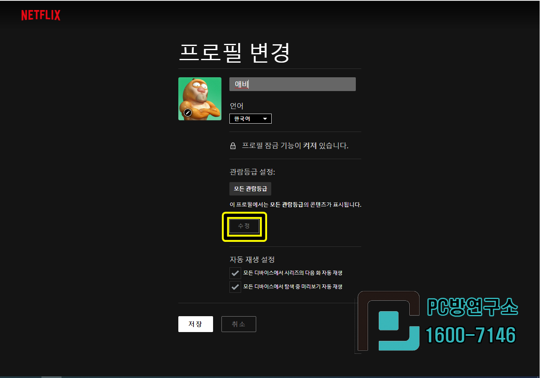The height and width of the screenshot is (378, 540).
Task: Click the profile avatar image
Action: 200,99
